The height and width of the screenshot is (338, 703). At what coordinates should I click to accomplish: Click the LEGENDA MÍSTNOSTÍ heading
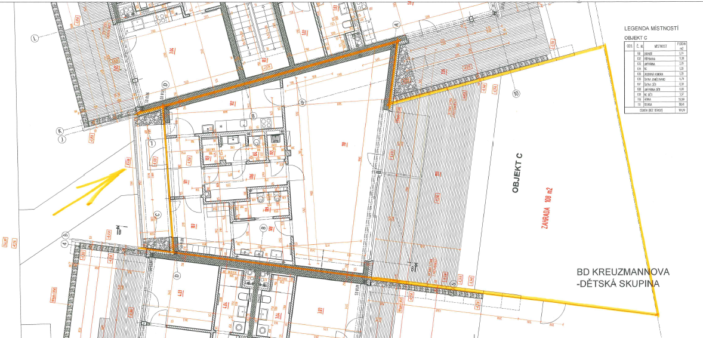tap(652, 29)
